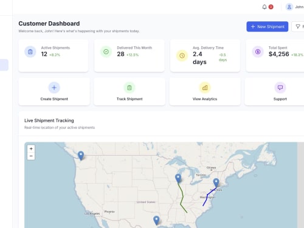Image resolution: width=304 pixels, height=228 pixels.
Task: Click the View Analytics bar chart icon
Action: point(205,88)
